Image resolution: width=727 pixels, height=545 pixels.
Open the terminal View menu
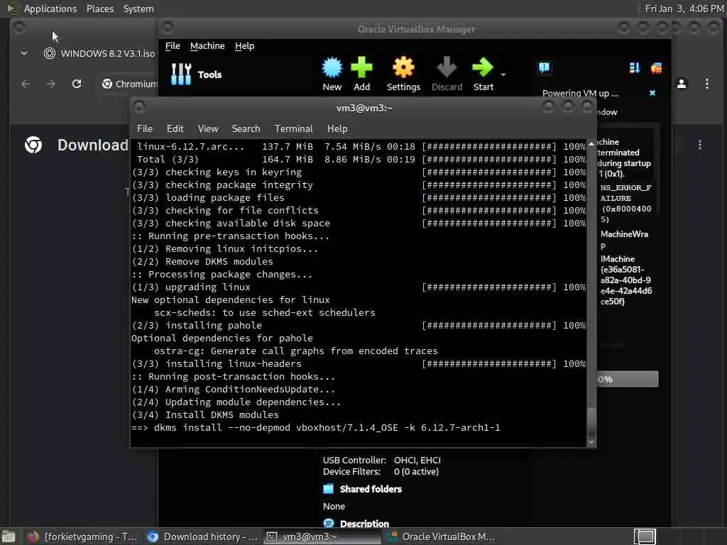tap(208, 129)
